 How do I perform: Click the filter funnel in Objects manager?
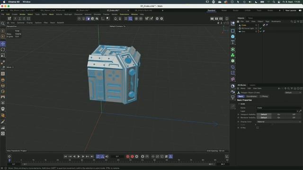[298, 22]
